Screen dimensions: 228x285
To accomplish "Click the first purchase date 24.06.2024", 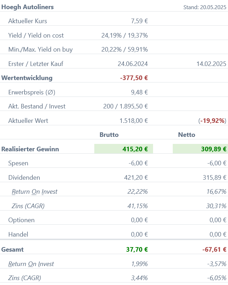I will click(133, 64).
